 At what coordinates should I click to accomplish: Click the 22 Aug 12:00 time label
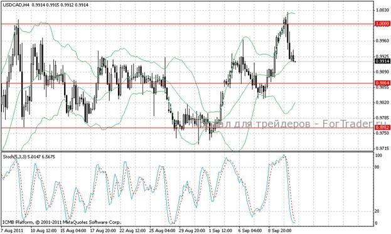coord(132,230)
